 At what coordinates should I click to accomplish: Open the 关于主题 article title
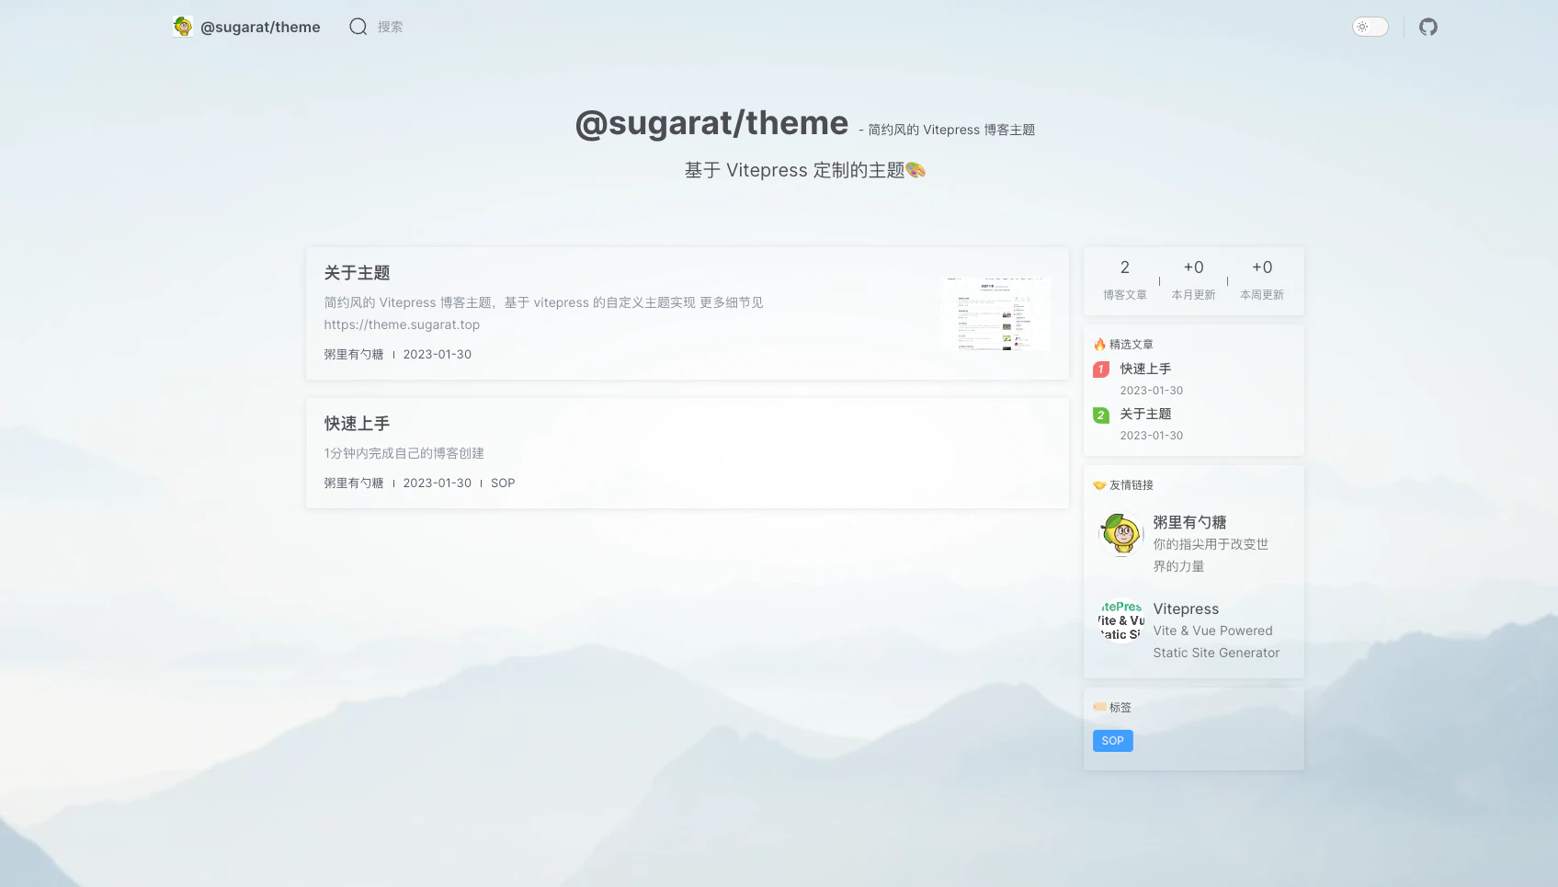tap(357, 273)
